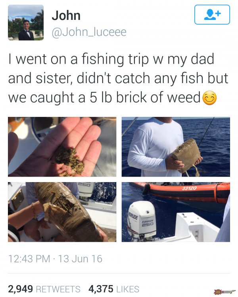Click the display name John
The height and width of the screenshot is (297, 238).
[x=66, y=16]
